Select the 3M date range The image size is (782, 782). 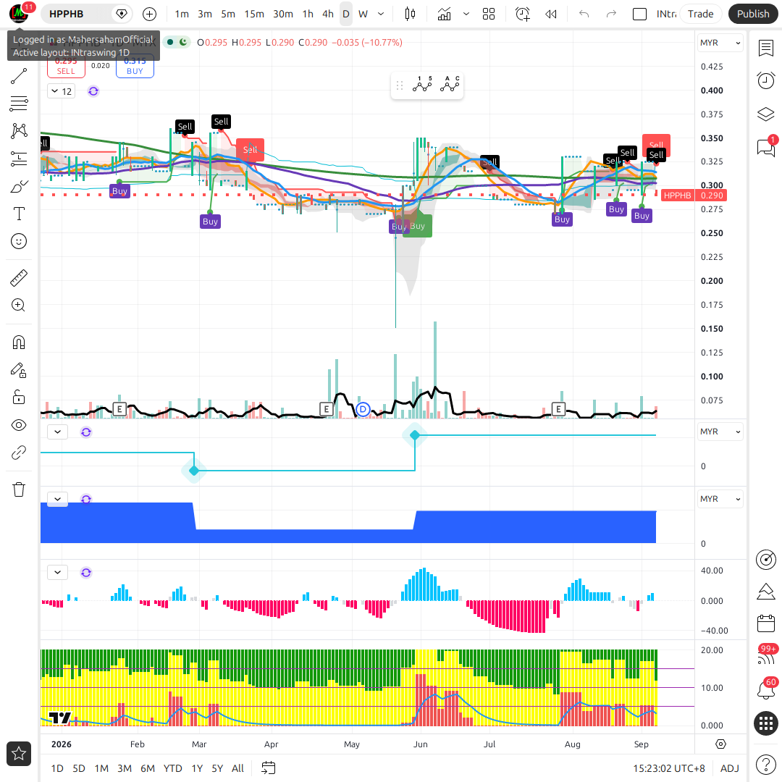[x=125, y=768]
